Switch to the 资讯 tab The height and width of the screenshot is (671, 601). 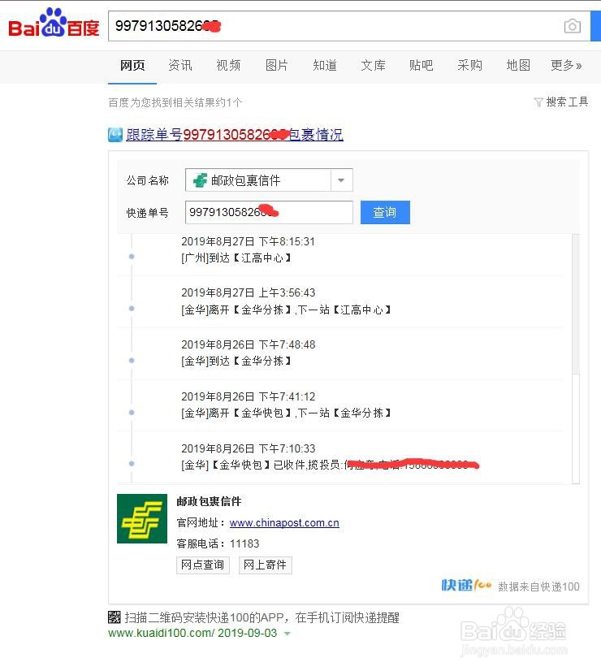tap(180, 66)
